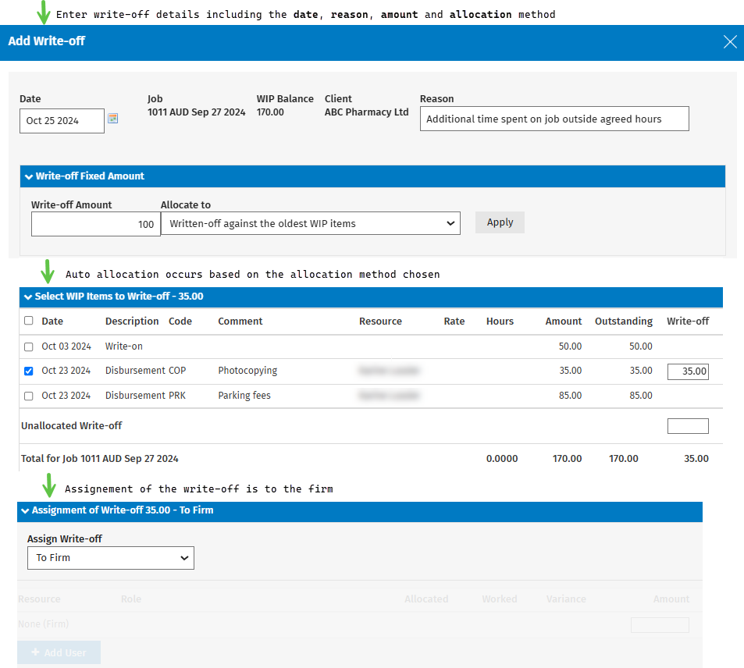This screenshot has width=744, height=668.
Task: Click the Outstanding column header
Action: tap(624, 322)
